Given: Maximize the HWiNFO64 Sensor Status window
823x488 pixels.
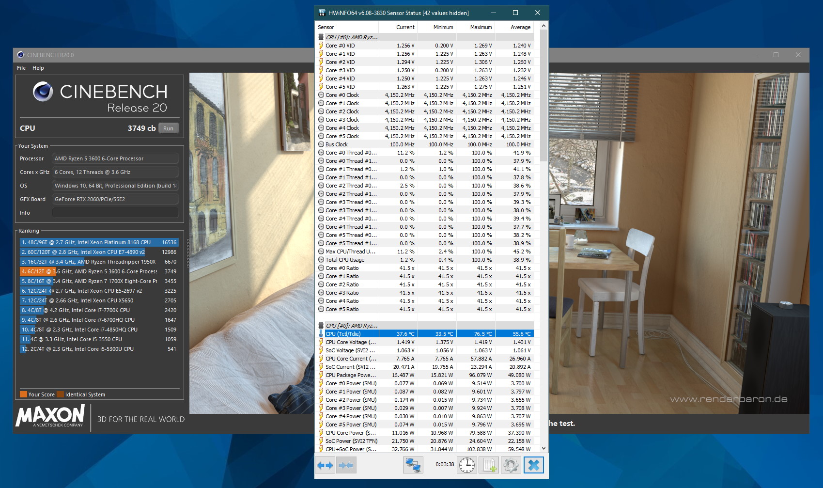Looking at the screenshot, I should [x=515, y=13].
